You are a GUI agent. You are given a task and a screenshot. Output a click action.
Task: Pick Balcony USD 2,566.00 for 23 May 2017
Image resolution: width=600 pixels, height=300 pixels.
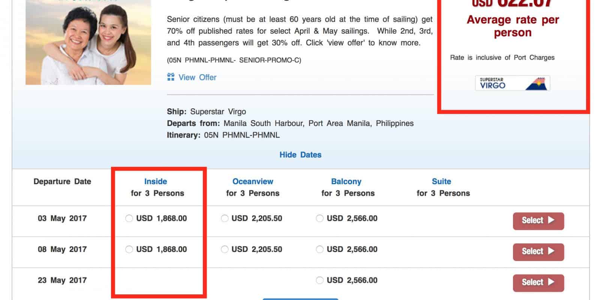pyautogui.click(x=319, y=280)
